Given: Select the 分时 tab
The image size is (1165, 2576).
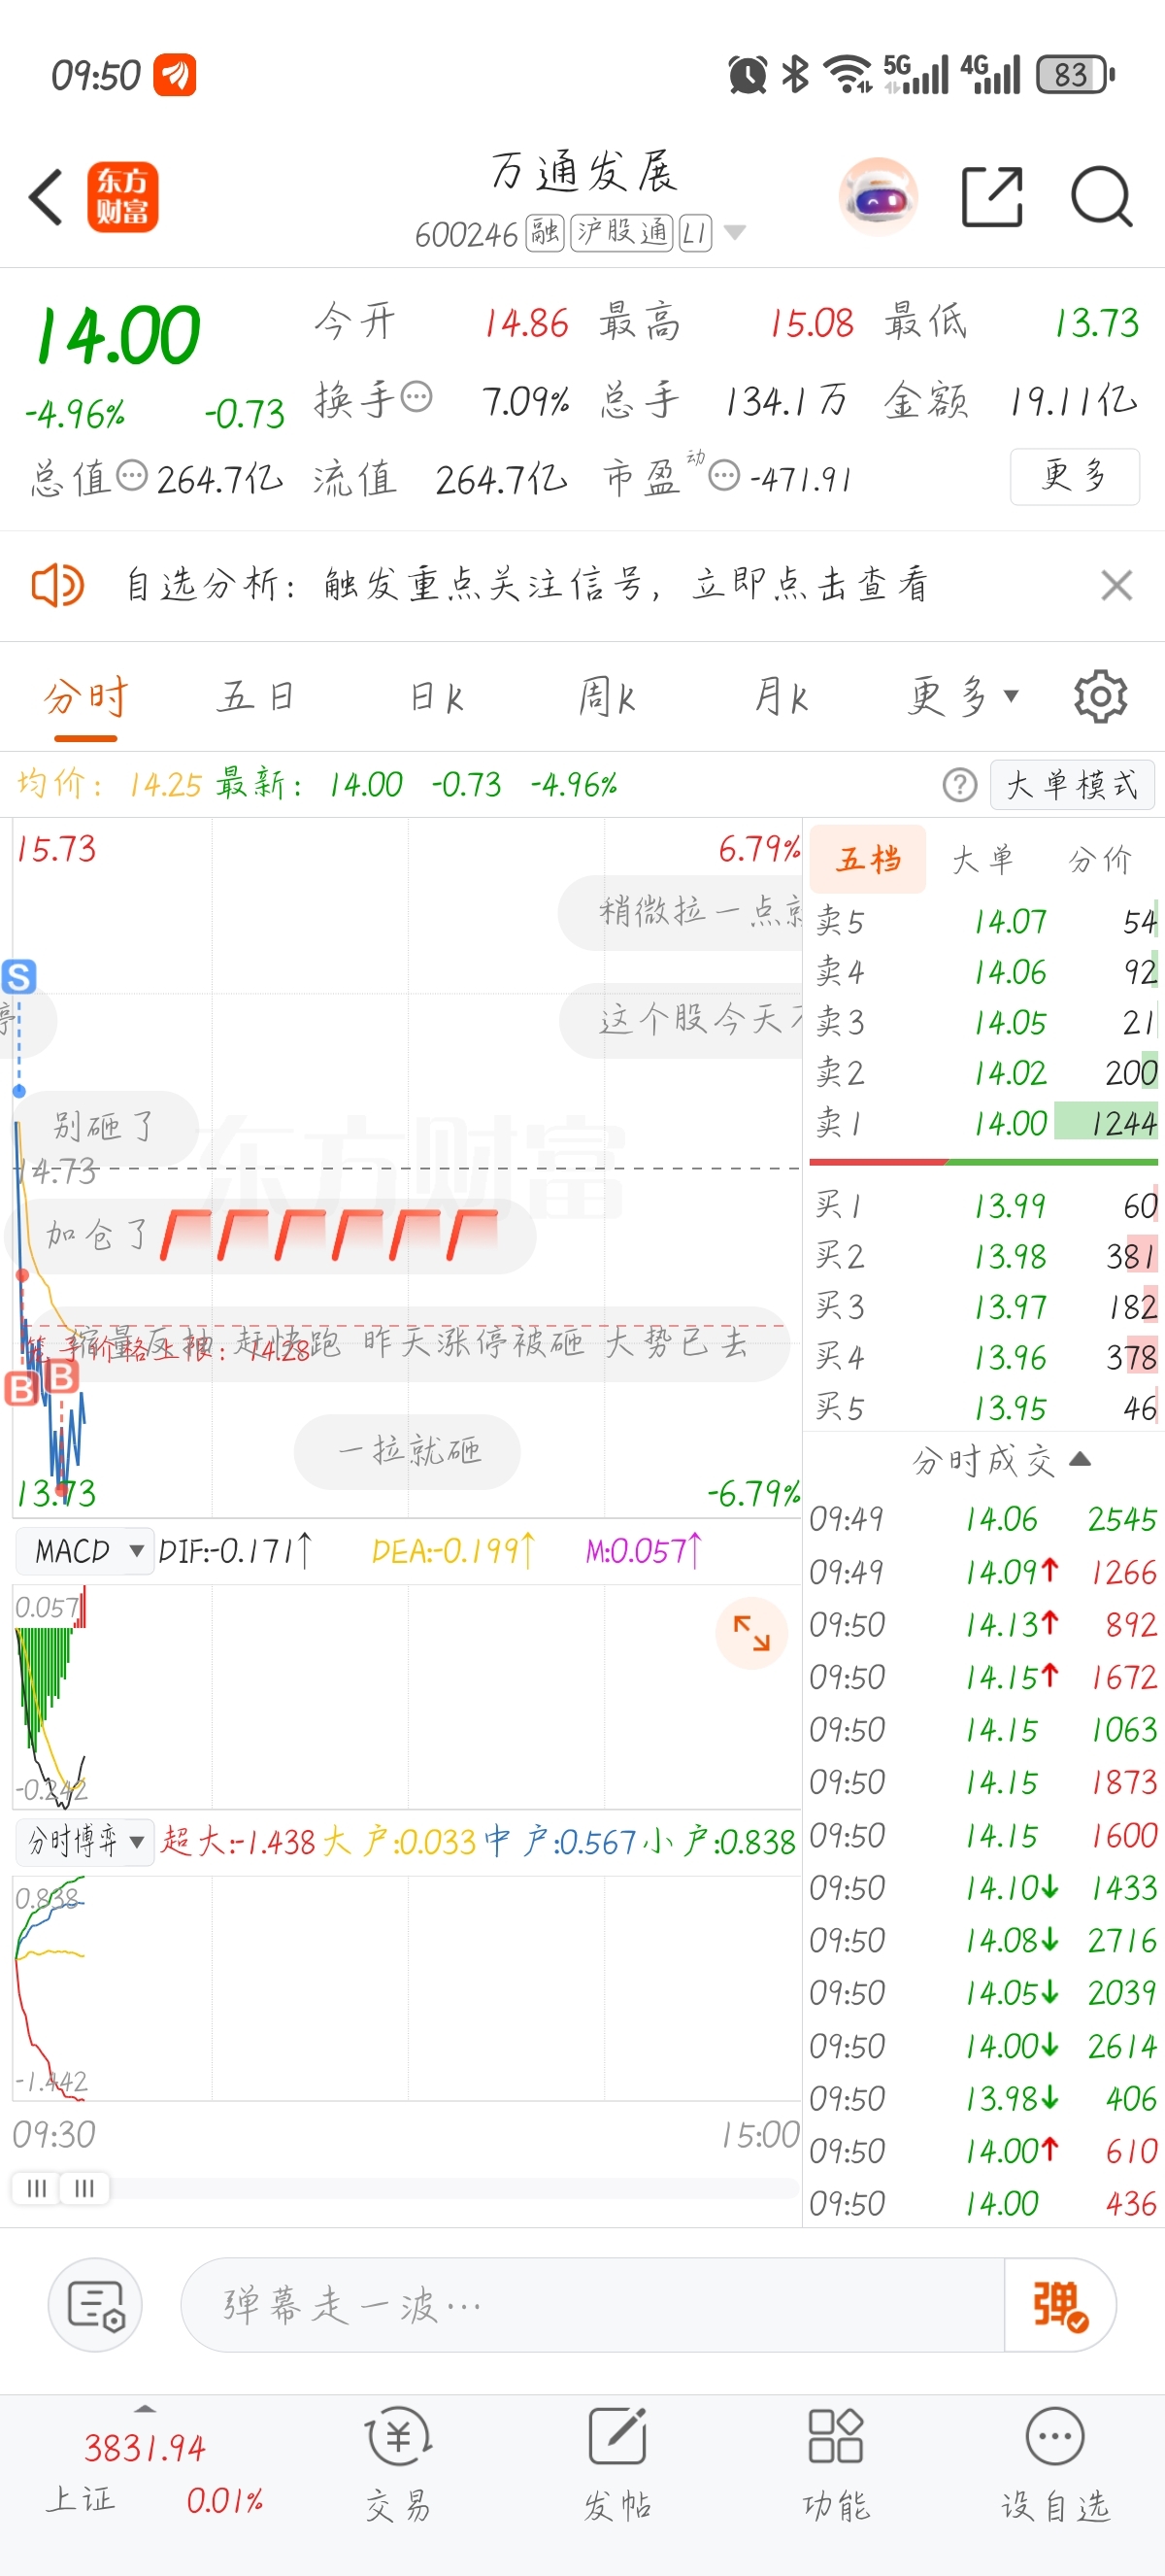Looking at the screenshot, I should click(86, 696).
